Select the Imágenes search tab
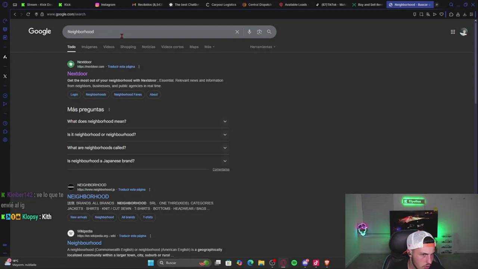The image size is (478, 269). pyautogui.click(x=89, y=47)
